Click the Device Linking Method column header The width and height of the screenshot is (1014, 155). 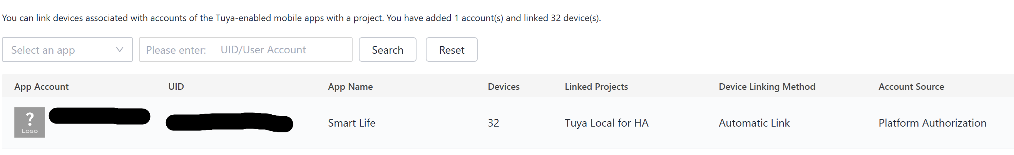(767, 86)
